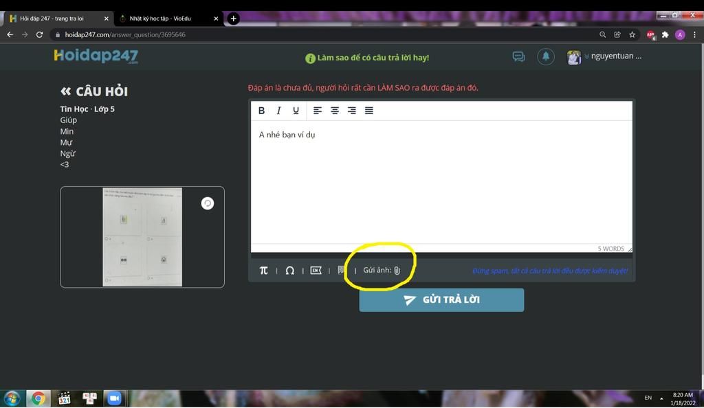Click the Gửi ảnh label
The width and height of the screenshot is (704, 408).
[377, 271]
